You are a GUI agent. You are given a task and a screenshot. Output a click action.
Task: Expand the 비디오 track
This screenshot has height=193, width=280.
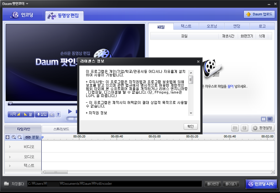10,147
